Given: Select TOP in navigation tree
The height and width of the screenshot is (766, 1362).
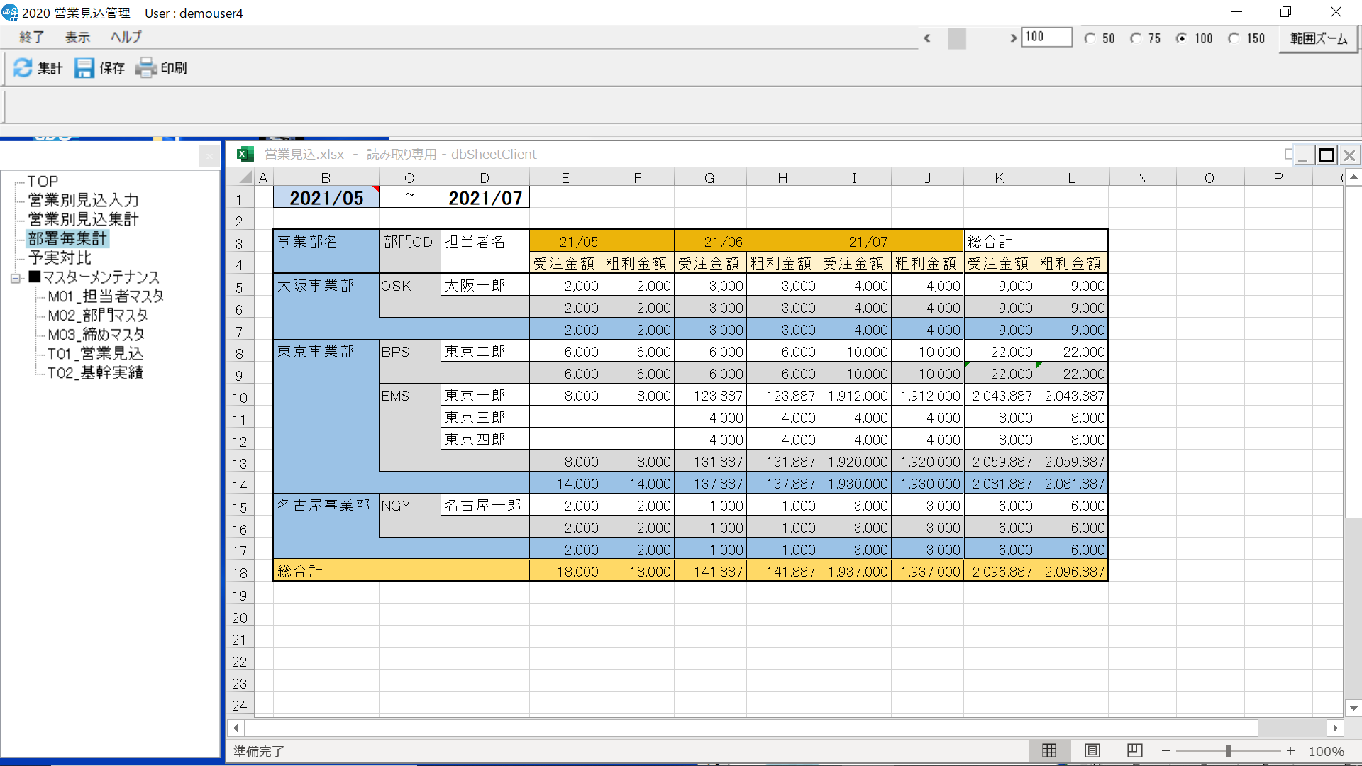Looking at the screenshot, I should [43, 182].
